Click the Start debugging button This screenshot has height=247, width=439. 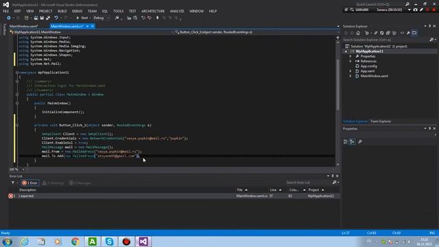click(x=82, y=18)
